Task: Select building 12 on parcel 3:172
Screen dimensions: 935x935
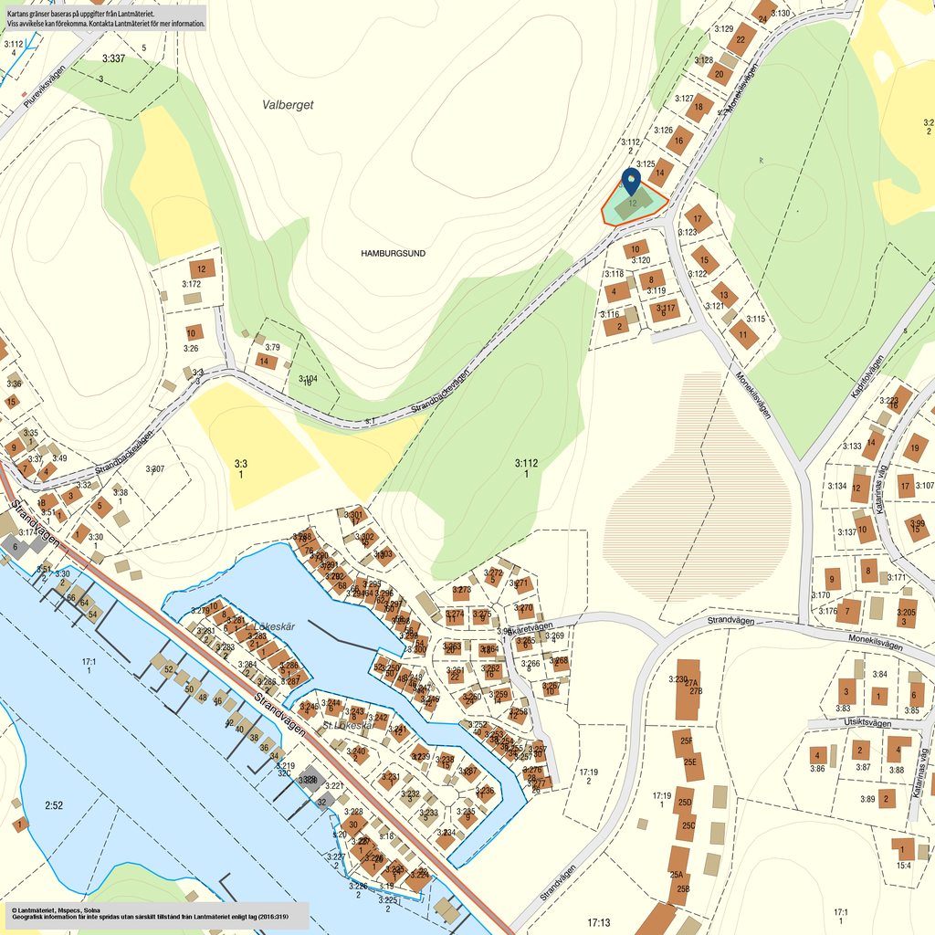Action: [x=202, y=268]
